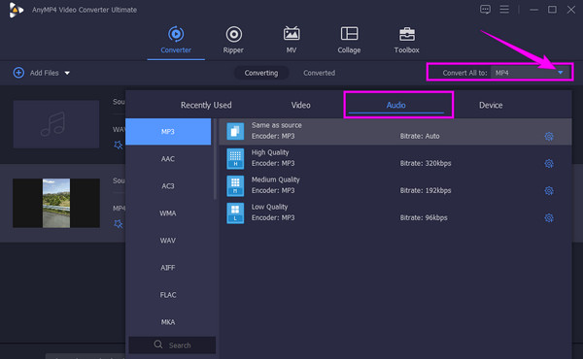Viewport: 583px width, 359px height.
Task: Select FLAC in the format list
Action: click(168, 295)
